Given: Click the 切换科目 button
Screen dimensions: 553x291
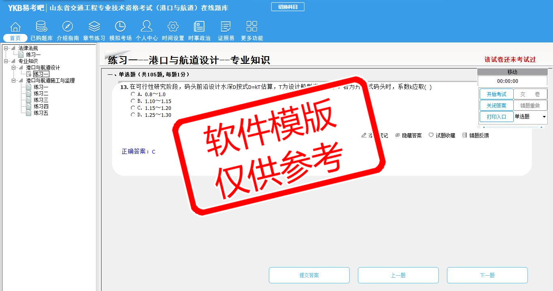Looking at the screenshot, I should (x=287, y=7).
